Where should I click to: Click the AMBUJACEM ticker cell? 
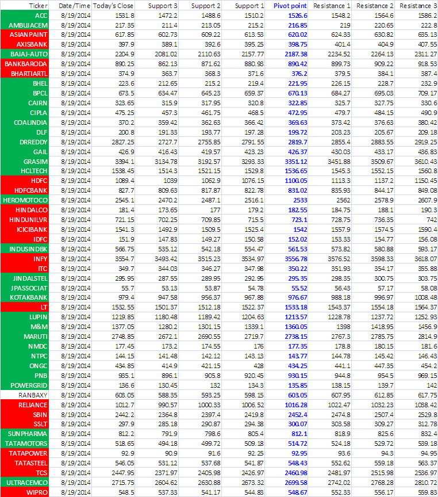pyautogui.click(x=25, y=25)
